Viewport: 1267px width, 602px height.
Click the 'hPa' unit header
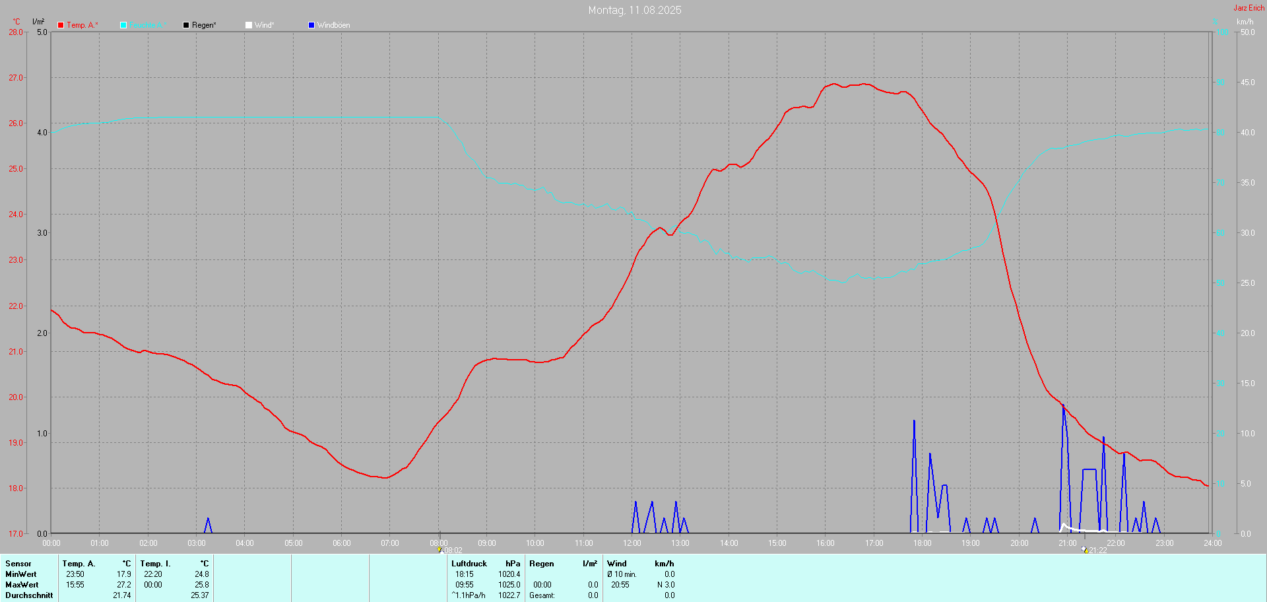(513, 564)
